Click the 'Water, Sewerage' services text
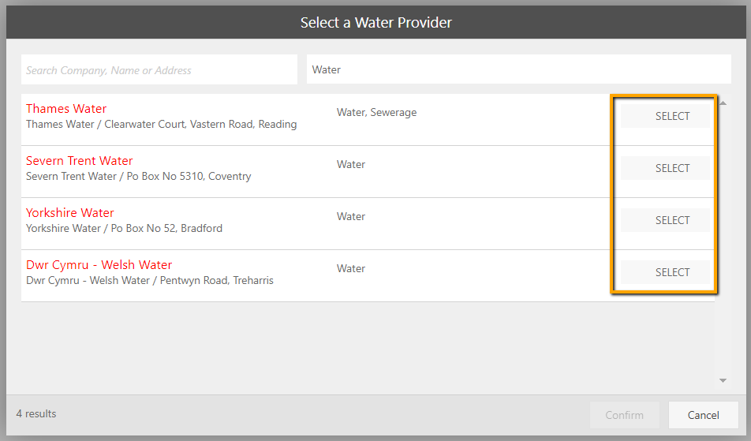This screenshot has width=751, height=441. tap(376, 113)
